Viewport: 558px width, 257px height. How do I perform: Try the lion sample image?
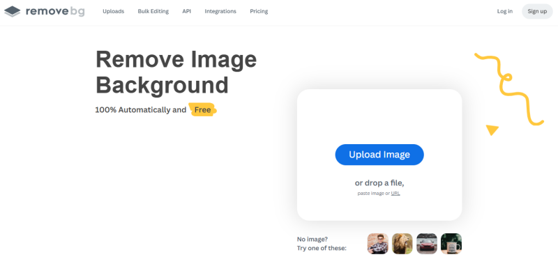click(402, 244)
